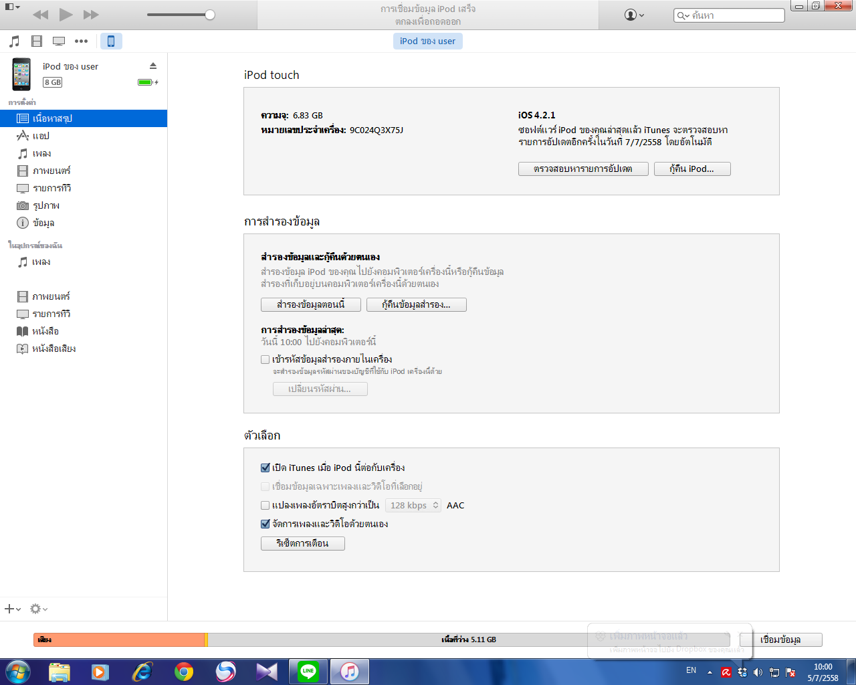Image resolution: width=856 pixels, height=685 pixels.
Task: Click ตรวจสอบหารายการอัปเดต button
Action: 583,169
